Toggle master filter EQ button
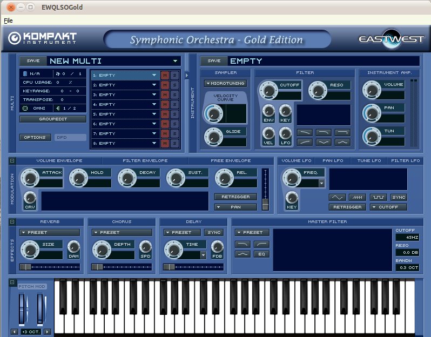The image size is (431, 337). click(x=261, y=254)
